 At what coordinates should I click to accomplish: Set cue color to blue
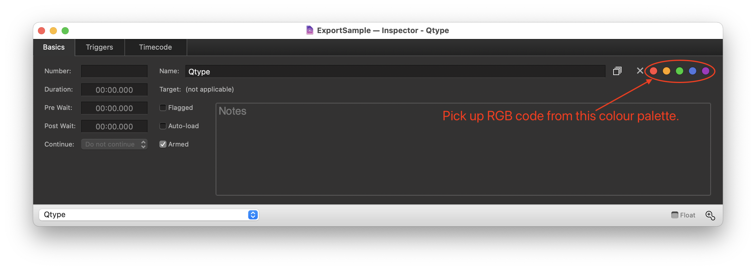coord(692,71)
